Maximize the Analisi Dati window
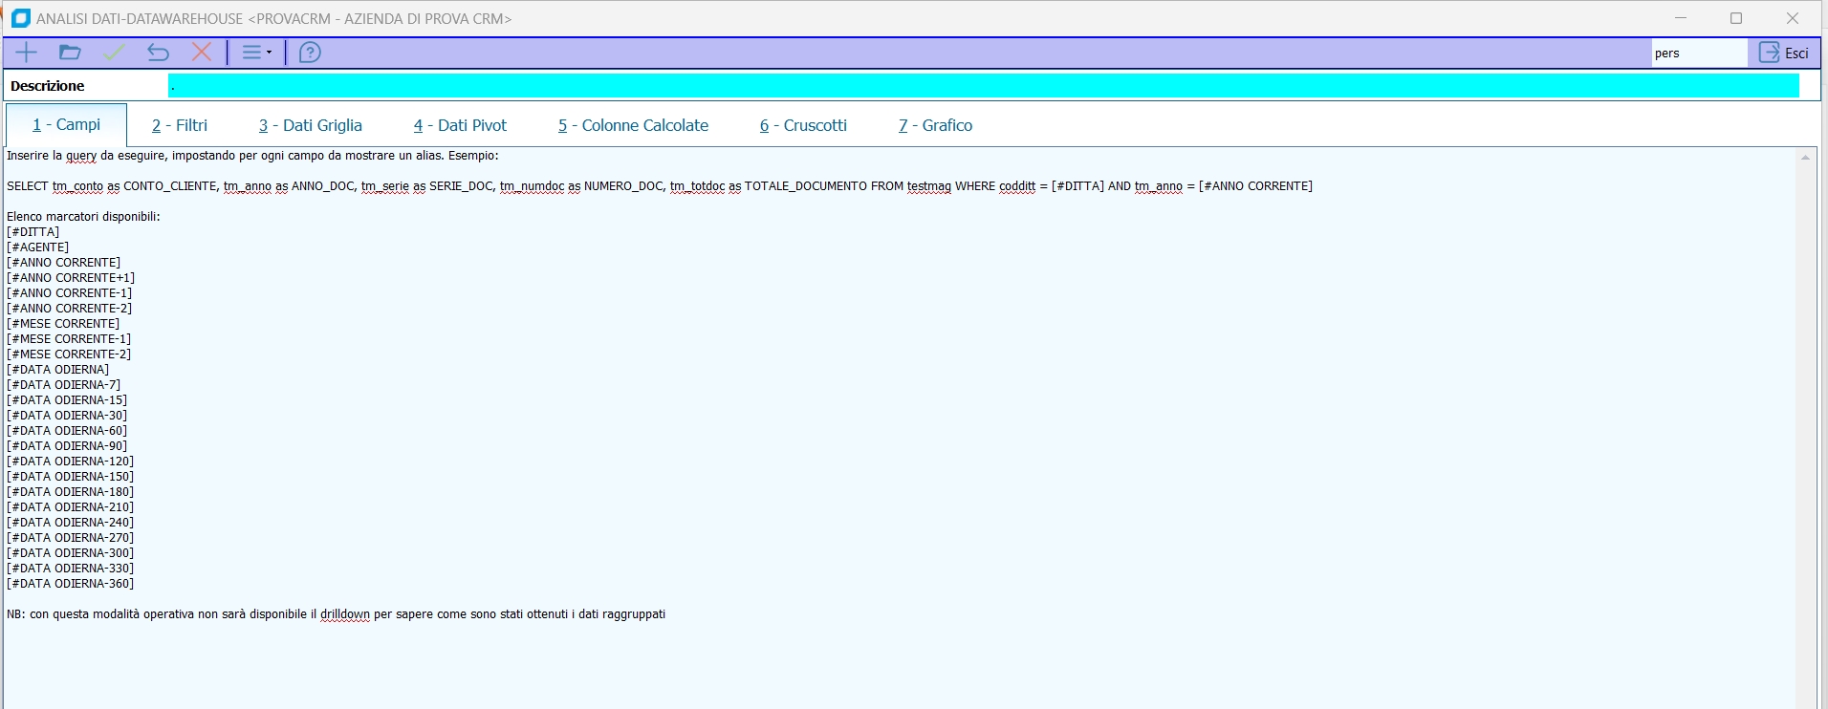 (x=1736, y=18)
